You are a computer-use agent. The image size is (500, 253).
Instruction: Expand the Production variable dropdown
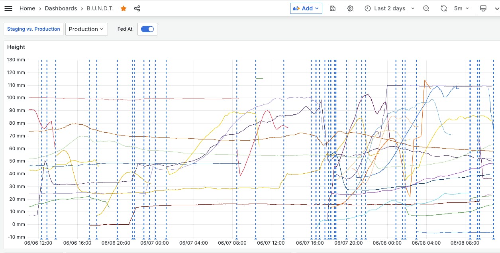point(86,29)
